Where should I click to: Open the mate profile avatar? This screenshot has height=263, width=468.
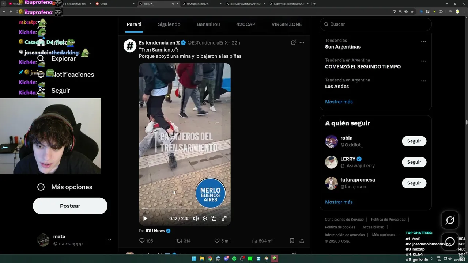tap(43, 240)
